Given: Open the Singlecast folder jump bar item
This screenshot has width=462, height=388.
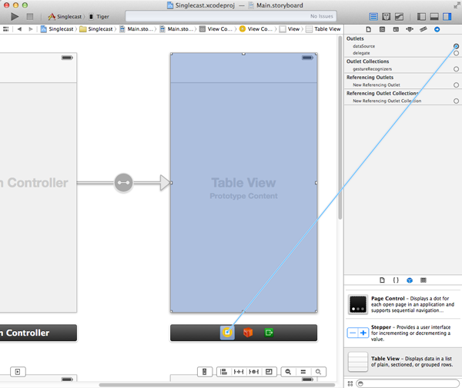Looking at the screenshot, I should [x=96, y=28].
